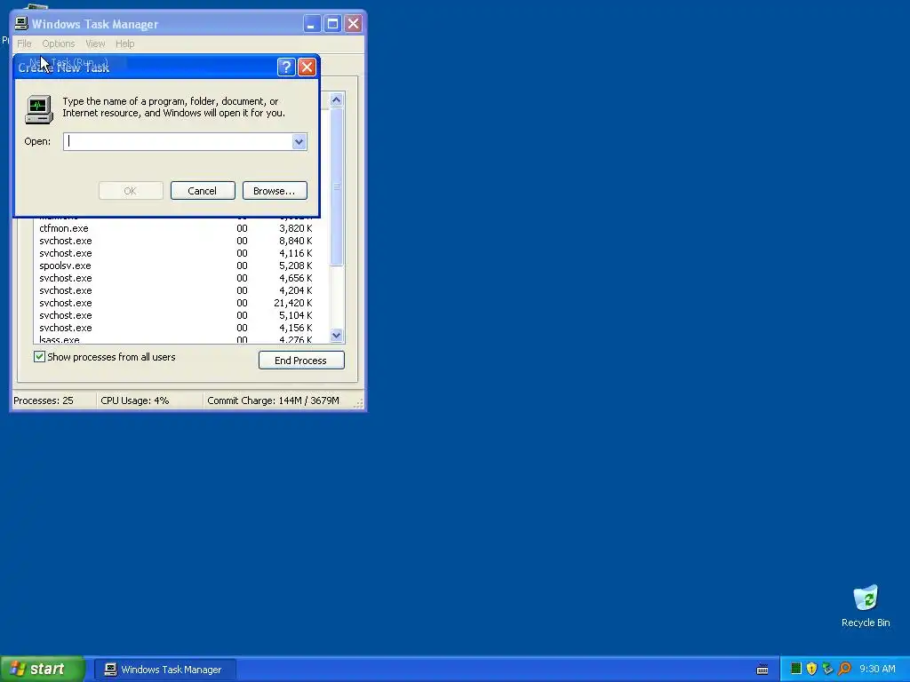Click the process list scrollbar thumb
This screenshot has width=910, height=682.
pyautogui.click(x=337, y=186)
